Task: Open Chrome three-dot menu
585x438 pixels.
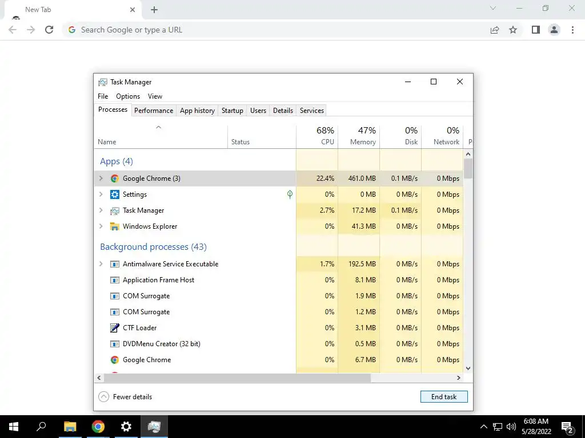Action: pyautogui.click(x=572, y=30)
